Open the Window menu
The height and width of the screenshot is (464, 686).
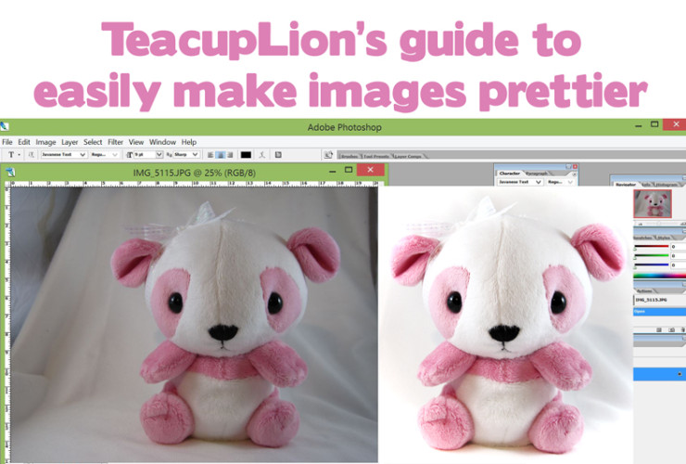point(162,142)
